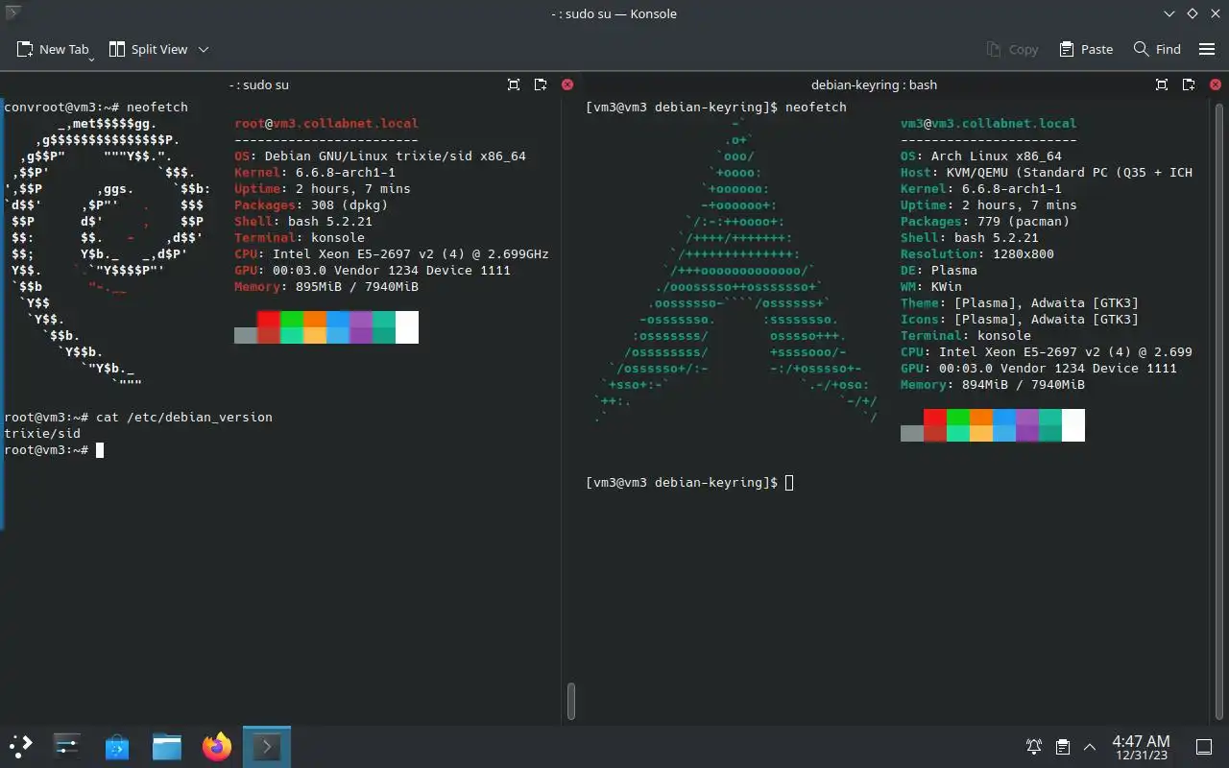The image size is (1229, 768).
Task: Open System Settings from the taskbar
Action: pyautogui.click(x=66, y=746)
